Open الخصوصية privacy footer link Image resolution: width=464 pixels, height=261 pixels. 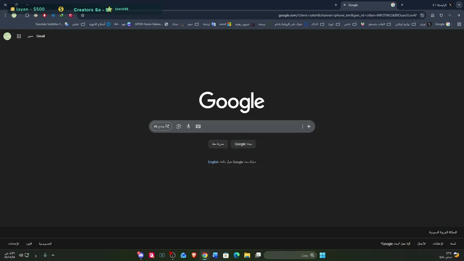(45, 244)
